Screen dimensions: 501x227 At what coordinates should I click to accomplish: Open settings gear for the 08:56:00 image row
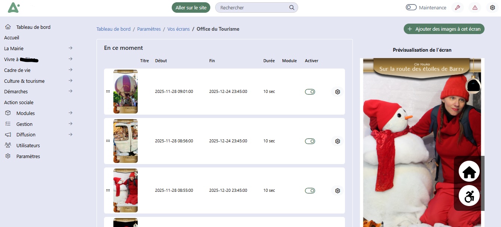pyautogui.click(x=337, y=141)
